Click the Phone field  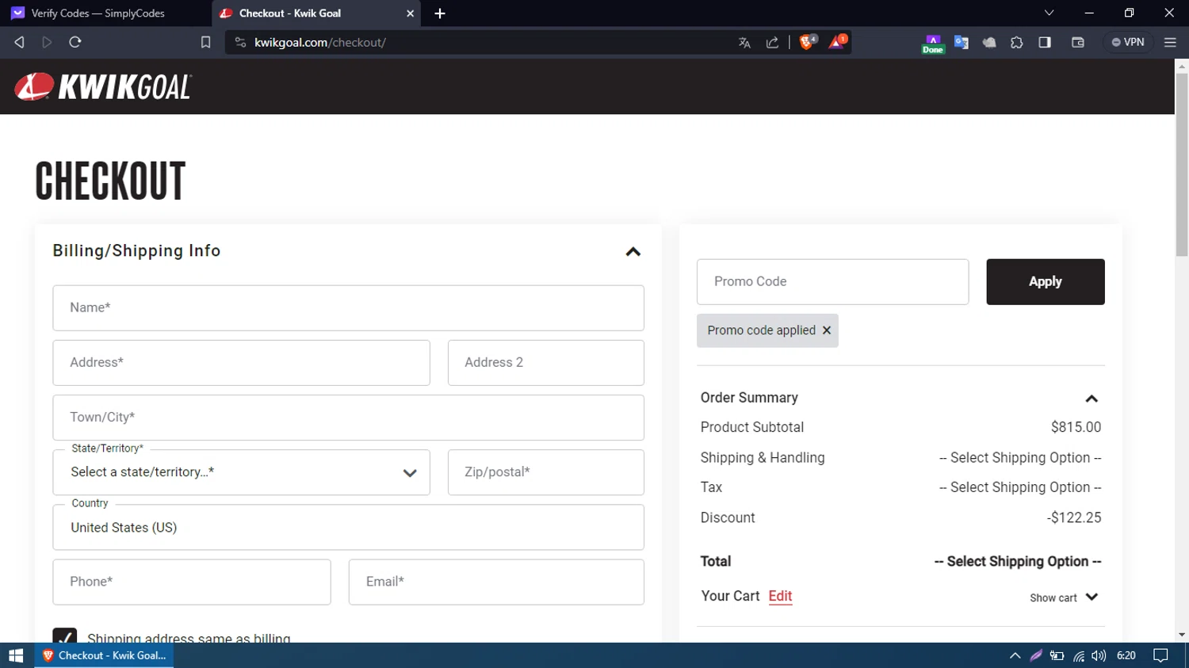pyautogui.click(x=191, y=582)
